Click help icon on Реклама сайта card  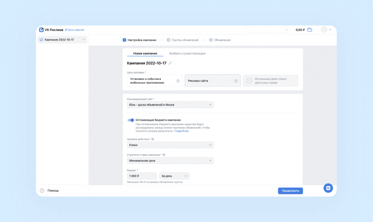(236, 81)
